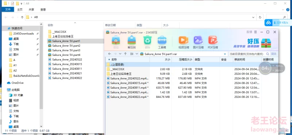Expand the 好压 archive path dropdown

point(225,54)
